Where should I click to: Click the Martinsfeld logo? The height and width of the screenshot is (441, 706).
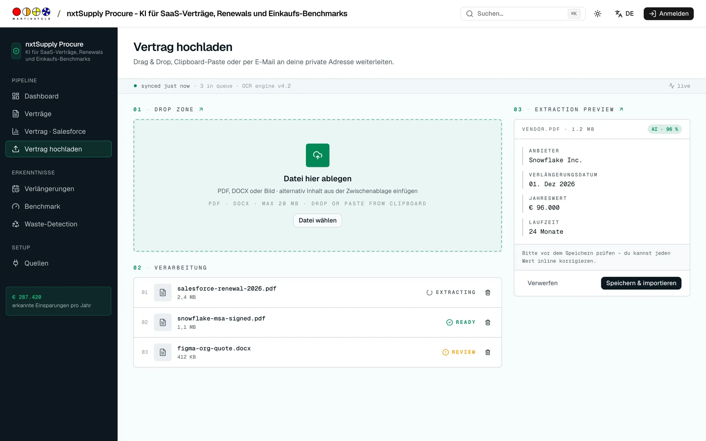pyautogui.click(x=31, y=14)
